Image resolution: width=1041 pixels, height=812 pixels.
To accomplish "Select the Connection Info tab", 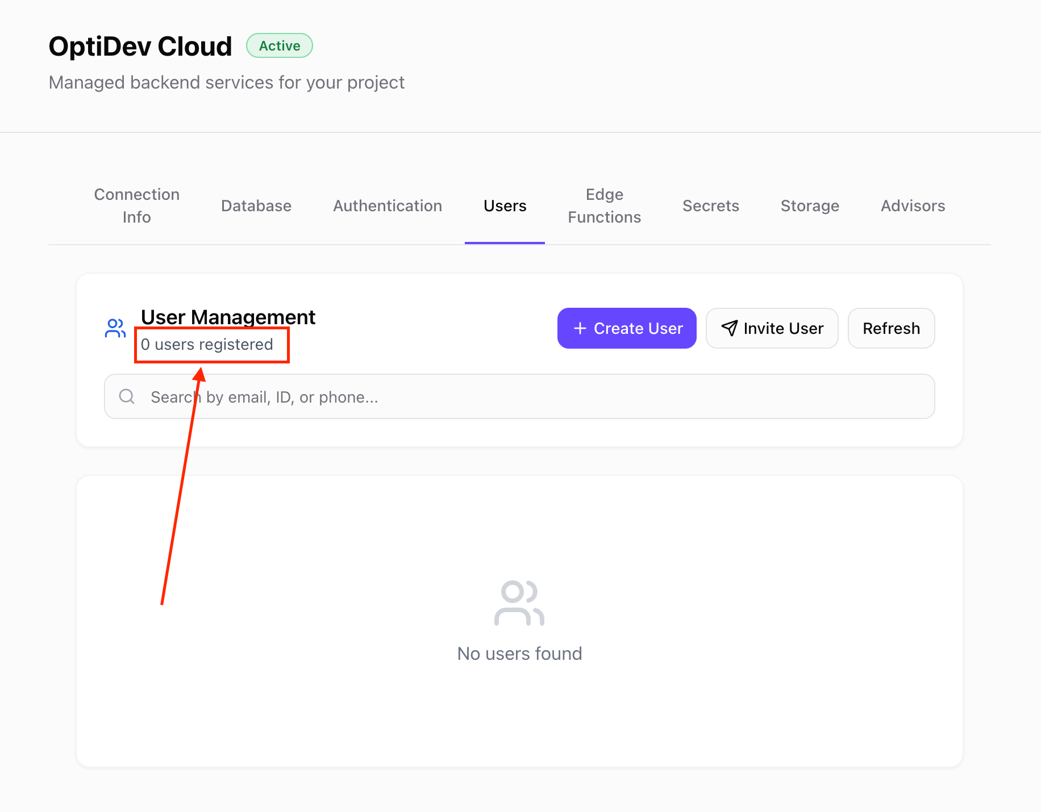I will [136, 206].
